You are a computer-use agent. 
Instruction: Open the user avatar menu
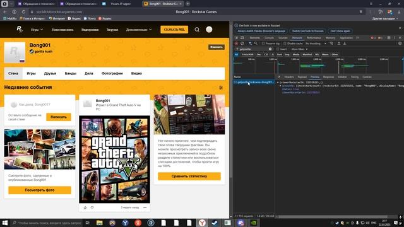point(209,30)
